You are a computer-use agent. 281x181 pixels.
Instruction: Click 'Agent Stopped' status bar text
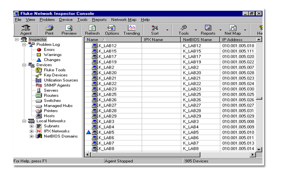click(119, 161)
